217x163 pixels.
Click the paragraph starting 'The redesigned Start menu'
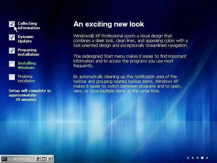click(130, 61)
